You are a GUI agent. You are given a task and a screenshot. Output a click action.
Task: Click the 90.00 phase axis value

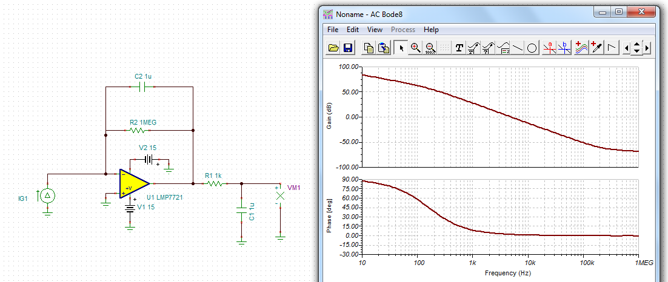350,180
